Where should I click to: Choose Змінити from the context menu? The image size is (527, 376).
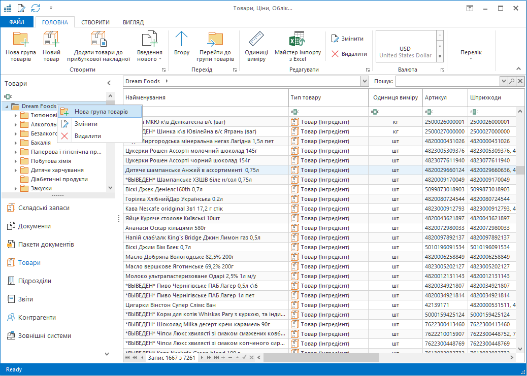86,124
